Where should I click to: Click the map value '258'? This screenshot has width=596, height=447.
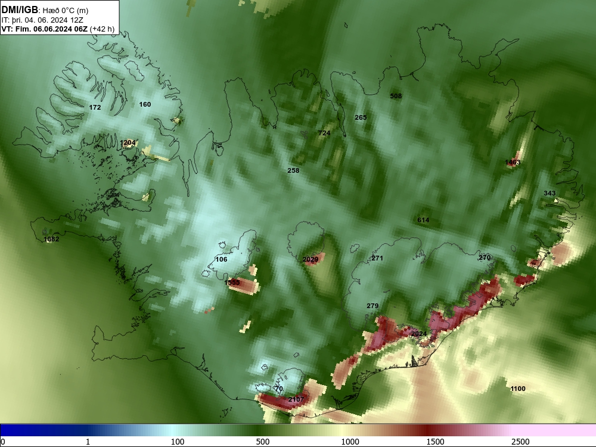(293, 170)
